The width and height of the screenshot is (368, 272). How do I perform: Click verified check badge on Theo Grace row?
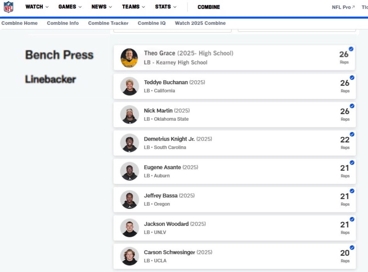point(351,49)
